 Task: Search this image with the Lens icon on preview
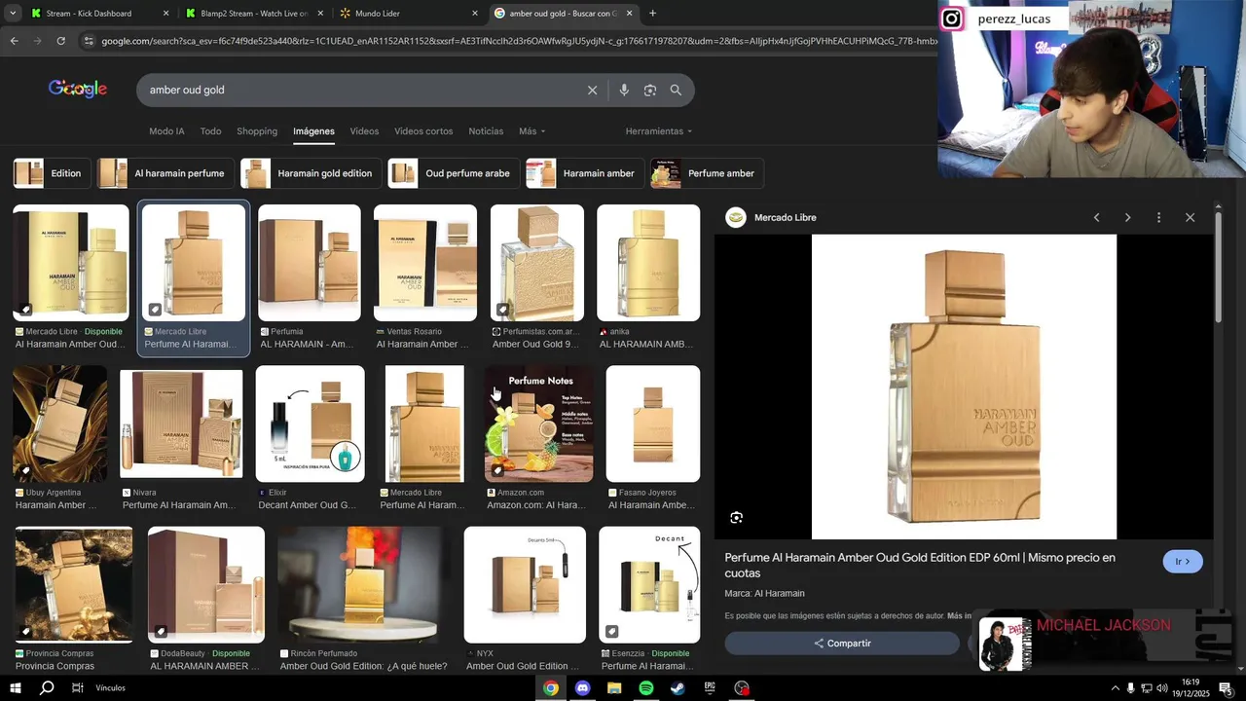[737, 518]
